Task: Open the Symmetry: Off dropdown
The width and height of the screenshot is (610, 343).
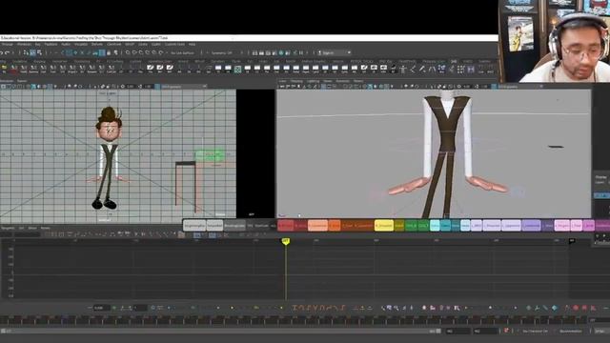Action: (x=222, y=53)
